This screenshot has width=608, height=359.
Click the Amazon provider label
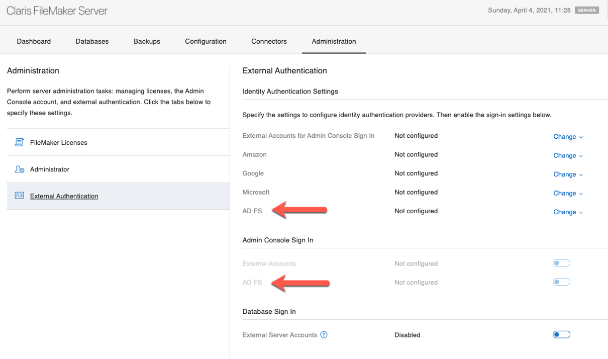pyautogui.click(x=254, y=154)
